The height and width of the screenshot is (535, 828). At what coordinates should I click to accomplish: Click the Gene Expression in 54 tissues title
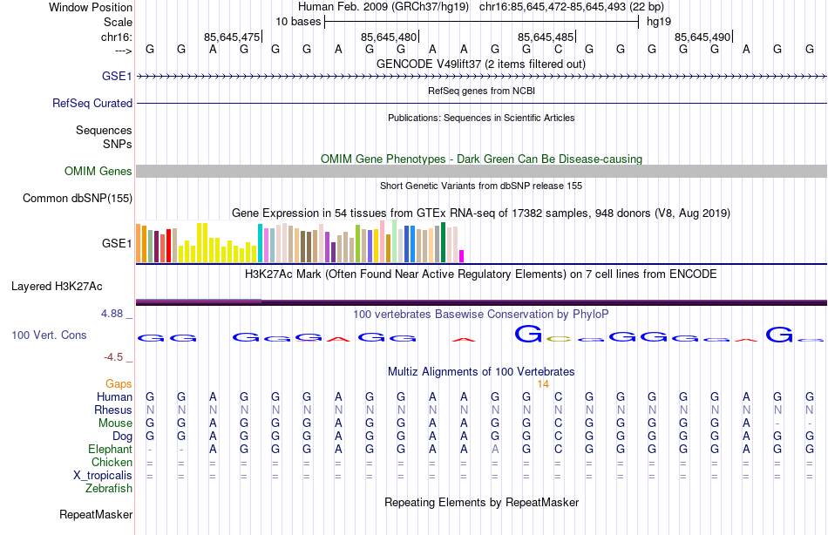pyautogui.click(x=481, y=213)
